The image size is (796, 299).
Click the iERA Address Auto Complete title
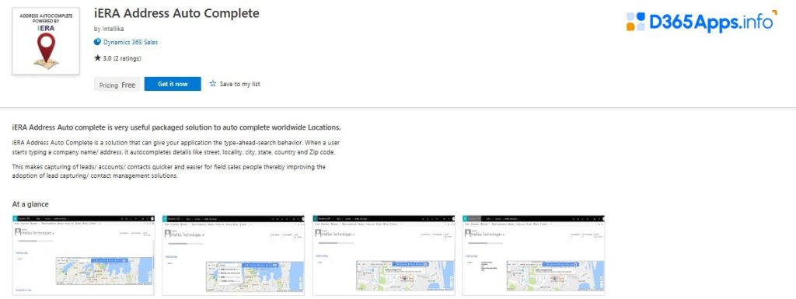click(x=176, y=13)
